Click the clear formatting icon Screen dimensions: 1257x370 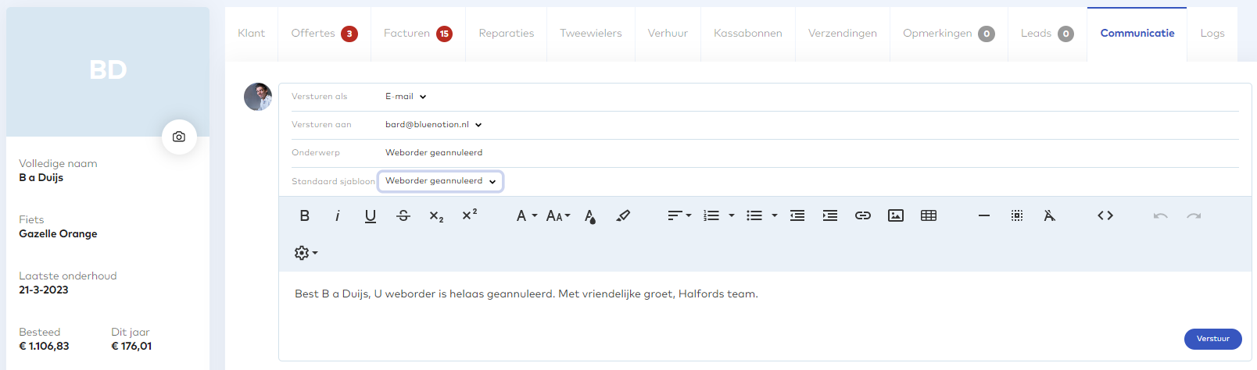(x=1050, y=216)
